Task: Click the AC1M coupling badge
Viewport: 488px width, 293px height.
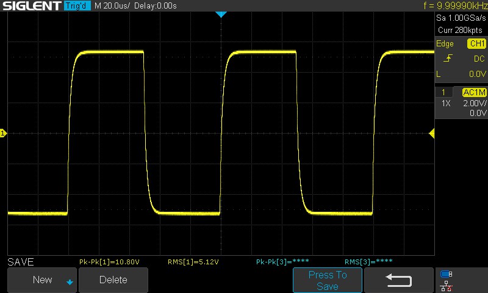Action: (475, 92)
